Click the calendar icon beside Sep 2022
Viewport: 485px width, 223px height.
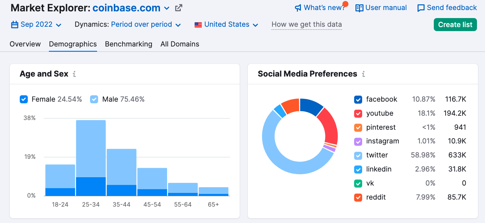click(x=14, y=24)
